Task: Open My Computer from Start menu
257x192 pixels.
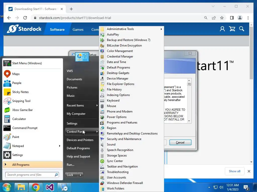Action: tap(76, 114)
